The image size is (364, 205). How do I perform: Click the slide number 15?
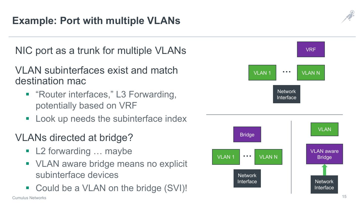click(x=344, y=197)
